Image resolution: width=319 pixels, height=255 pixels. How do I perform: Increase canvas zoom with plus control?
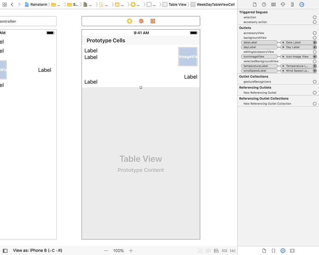pyautogui.click(x=131, y=250)
